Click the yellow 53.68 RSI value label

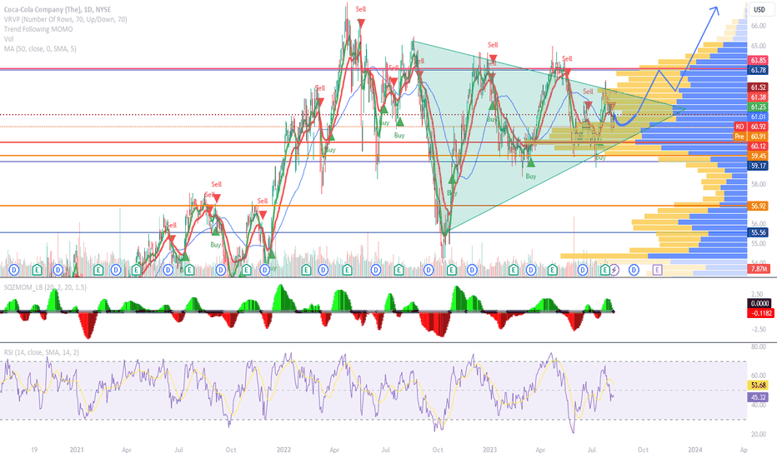[x=758, y=385]
